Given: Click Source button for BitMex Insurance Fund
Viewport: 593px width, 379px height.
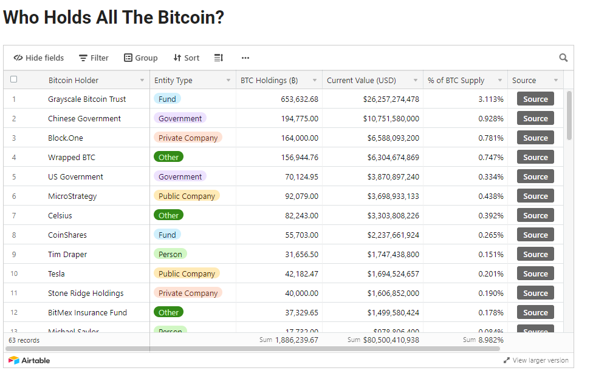Looking at the screenshot, I should tap(535, 312).
